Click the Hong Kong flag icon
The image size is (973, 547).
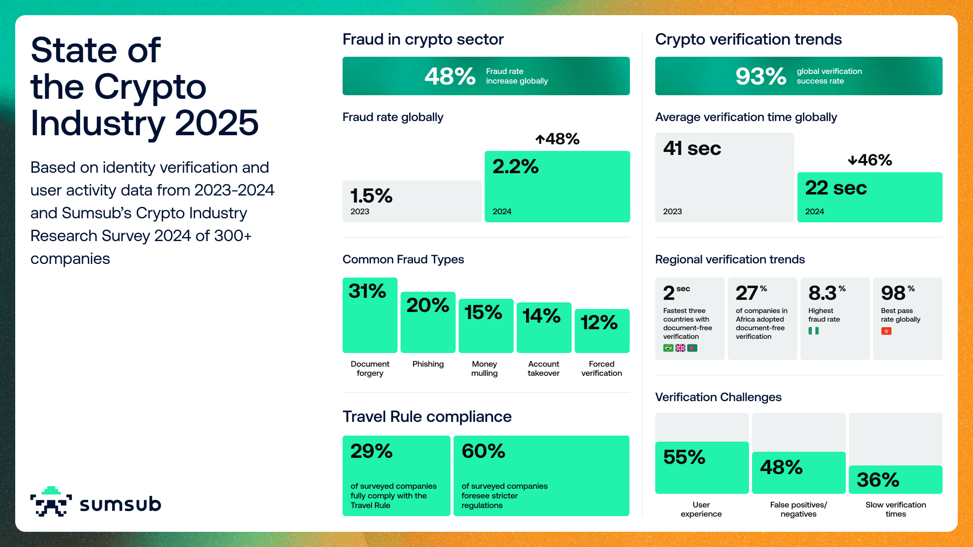pyautogui.click(x=886, y=331)
